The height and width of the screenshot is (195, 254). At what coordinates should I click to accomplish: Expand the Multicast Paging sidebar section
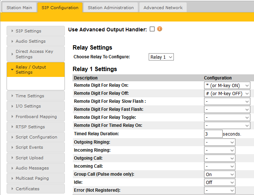(x=35, y=178)
